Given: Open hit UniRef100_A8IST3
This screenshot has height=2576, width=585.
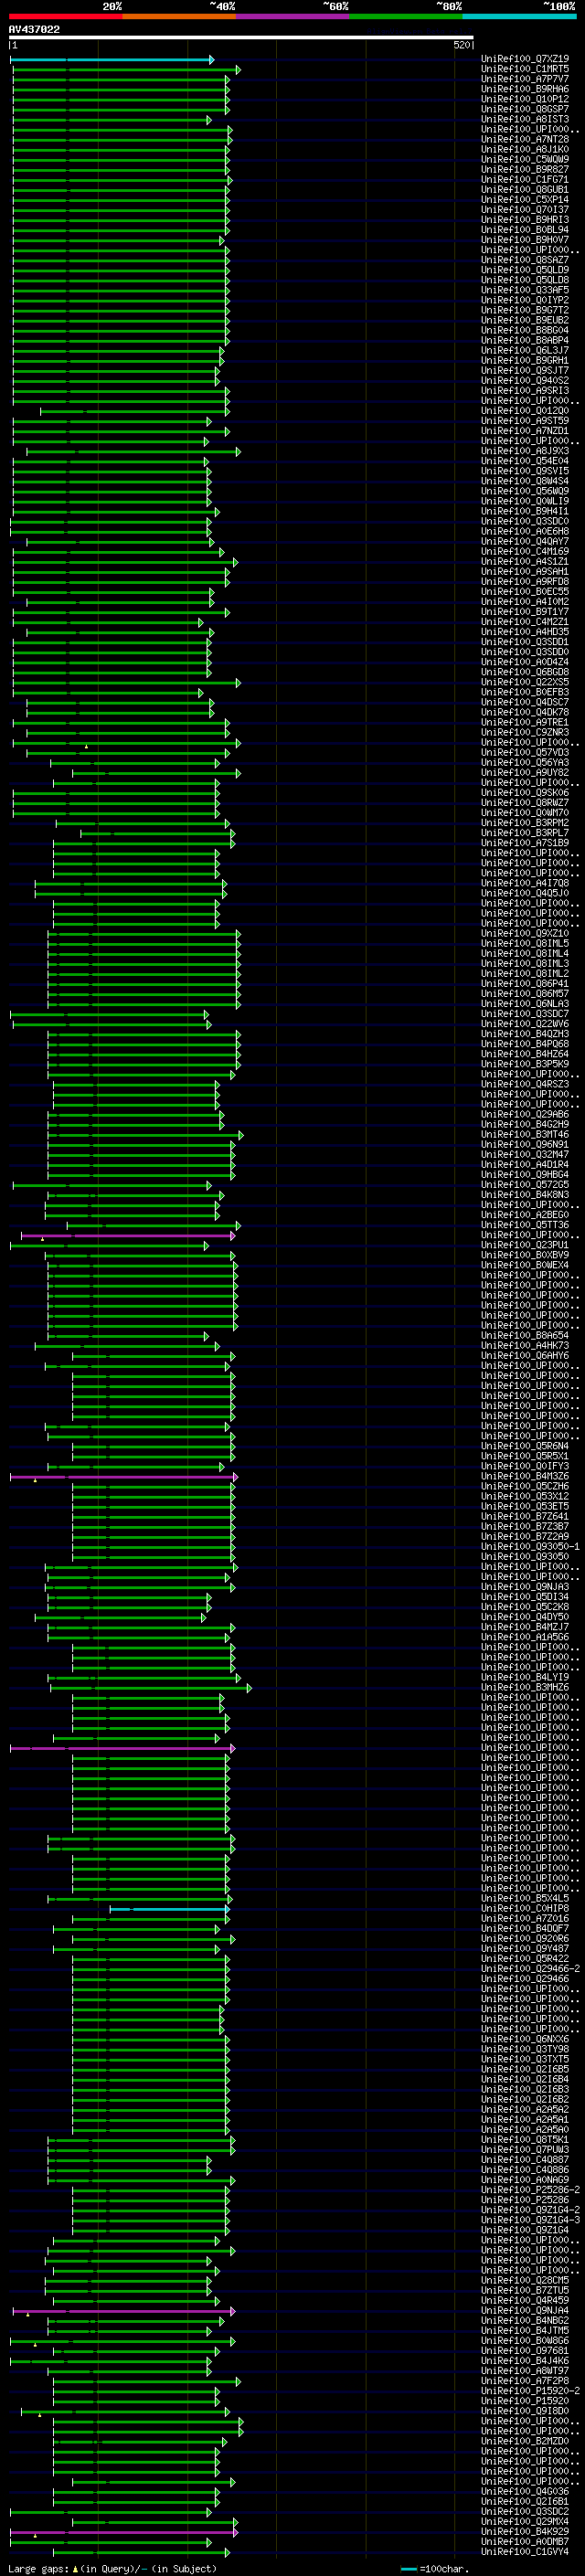Looking at the screenshot, I should (x=525, y=119).
